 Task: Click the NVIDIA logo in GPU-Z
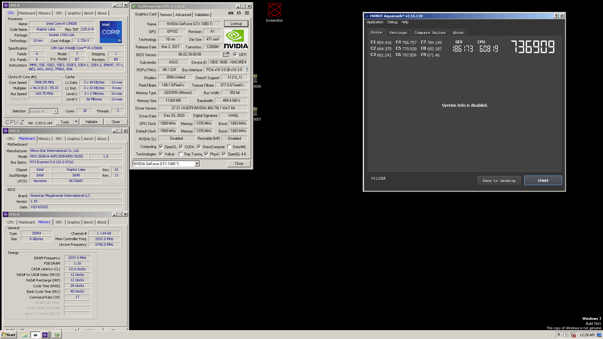pyautogui.click(x=236, y=39)
